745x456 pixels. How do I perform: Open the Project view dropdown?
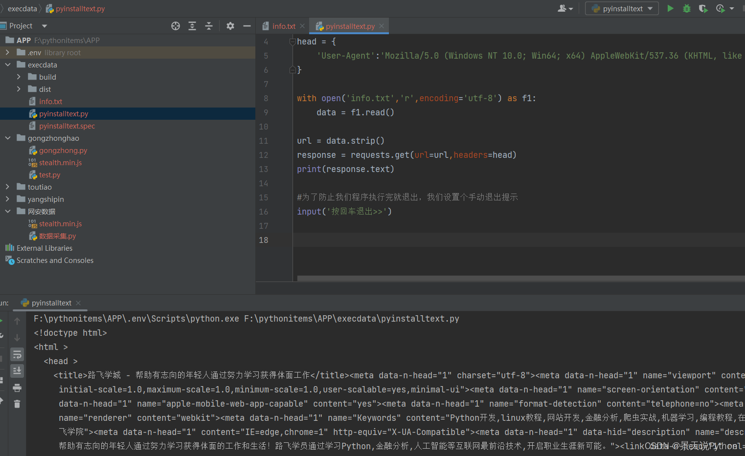click(x=45, y=26)
